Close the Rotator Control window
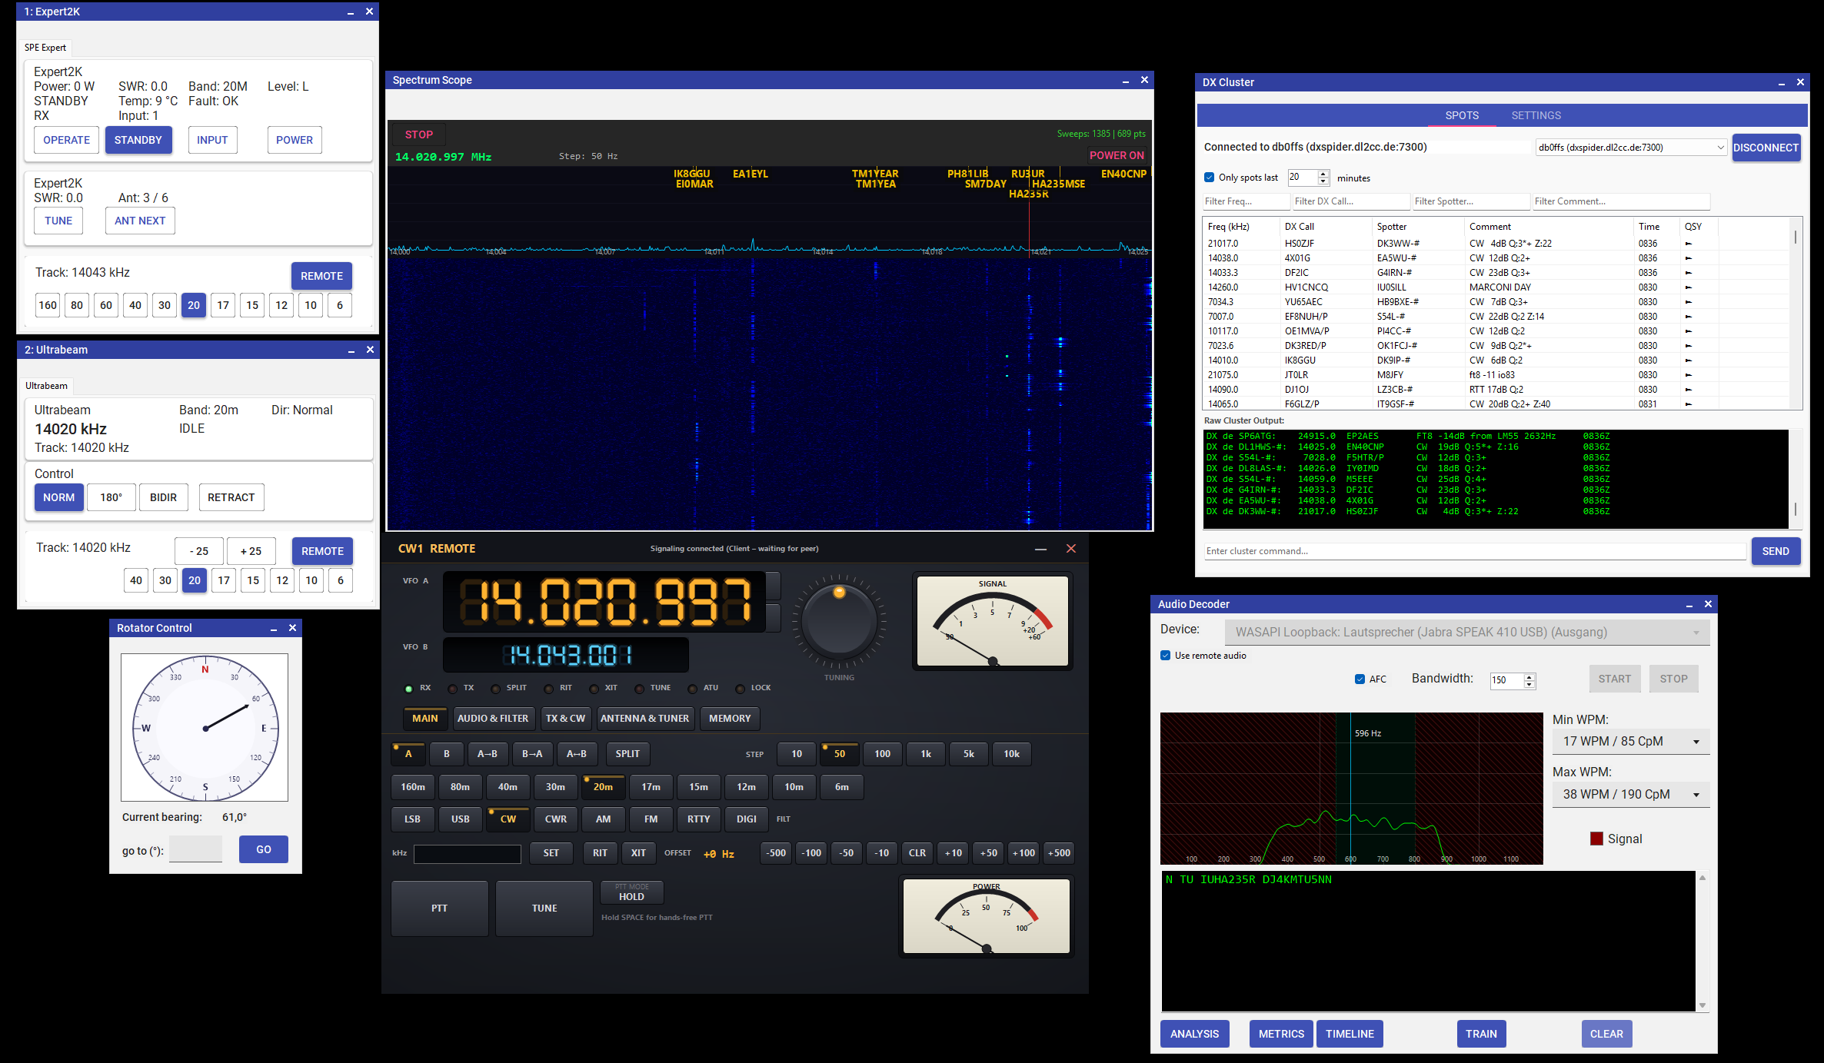 292,628
